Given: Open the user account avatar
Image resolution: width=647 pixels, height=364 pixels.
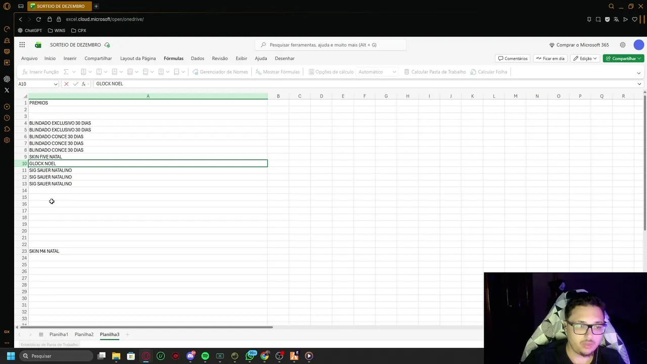Looking at the screenshot, I should 639,45.
